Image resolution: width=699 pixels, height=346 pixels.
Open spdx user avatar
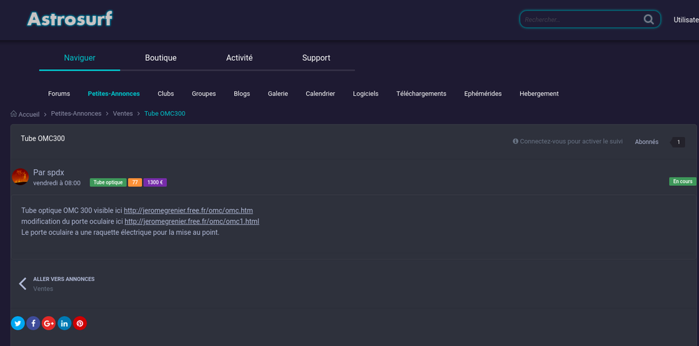point(21,177)
